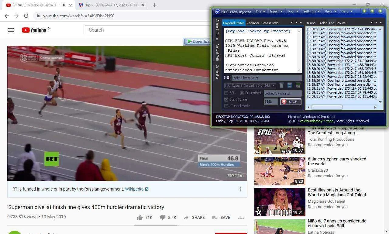Click the payload editor scroll-down arrow

[299, 70]
